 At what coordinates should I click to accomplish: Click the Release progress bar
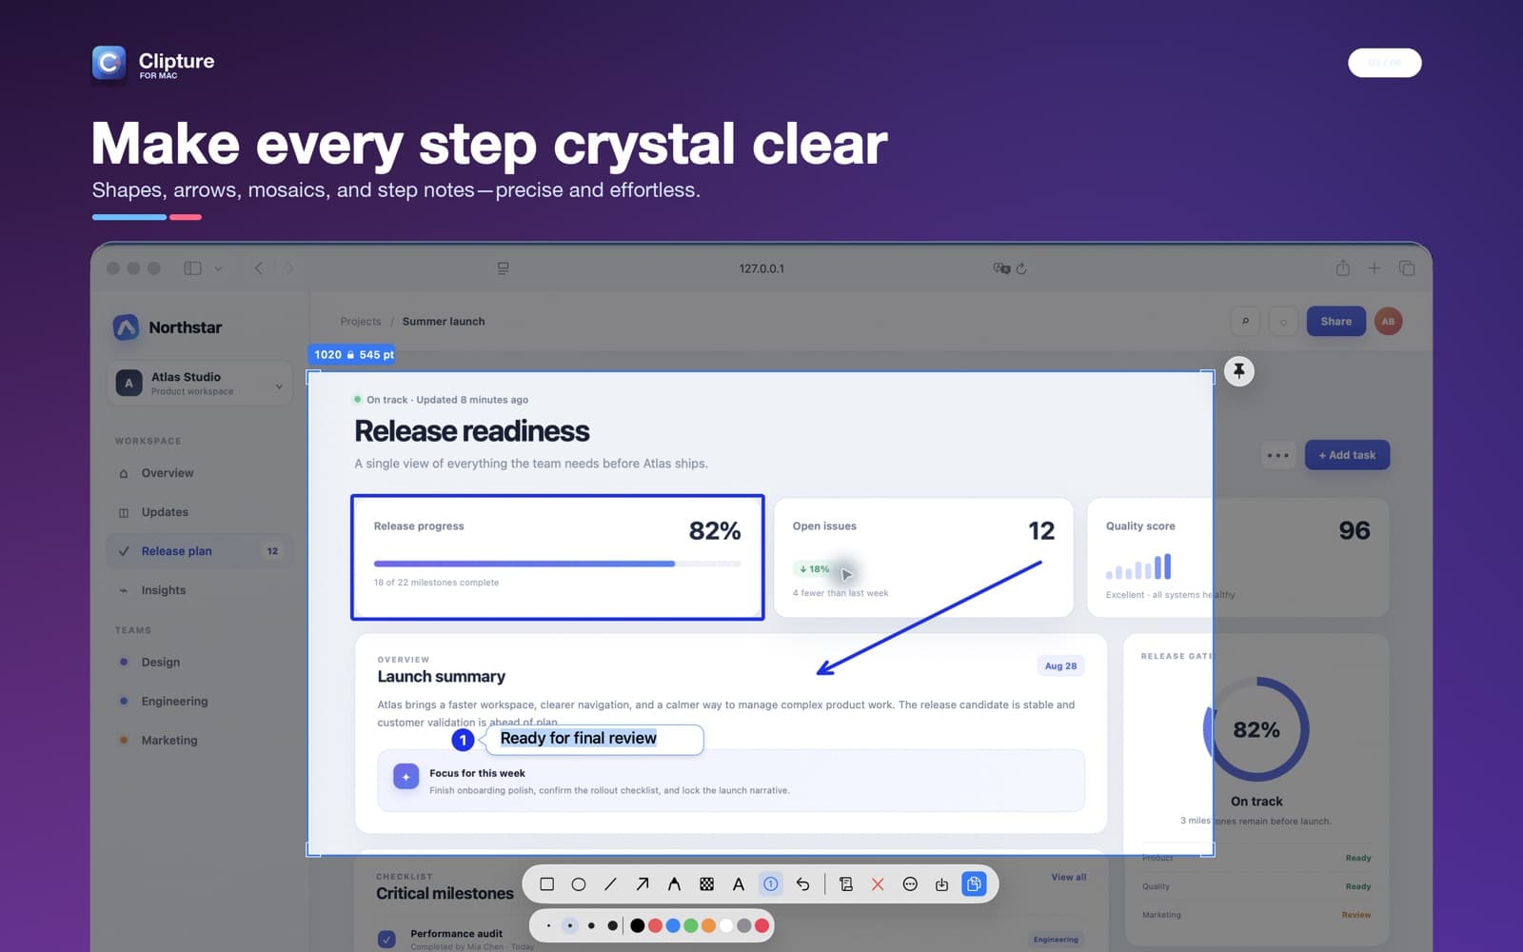(557, 564)
